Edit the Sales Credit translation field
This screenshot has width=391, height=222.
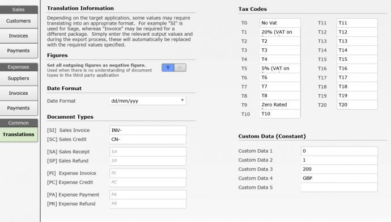(x=148, y=139)
